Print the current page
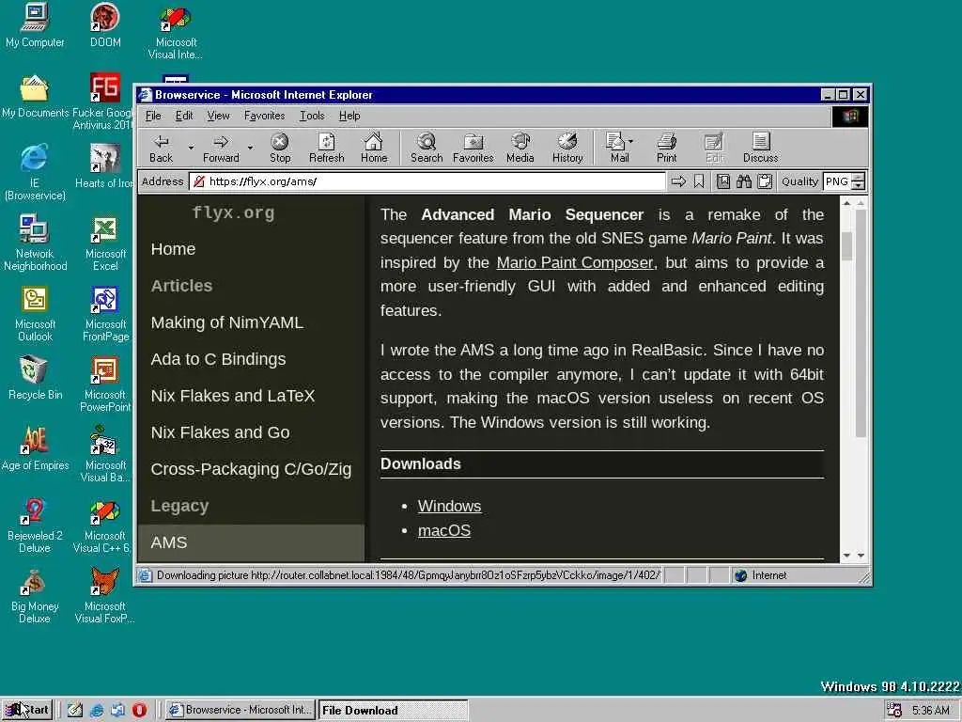The width and height of the screenshot is (962, 722). pyautogui.click(x=666, y=148)
